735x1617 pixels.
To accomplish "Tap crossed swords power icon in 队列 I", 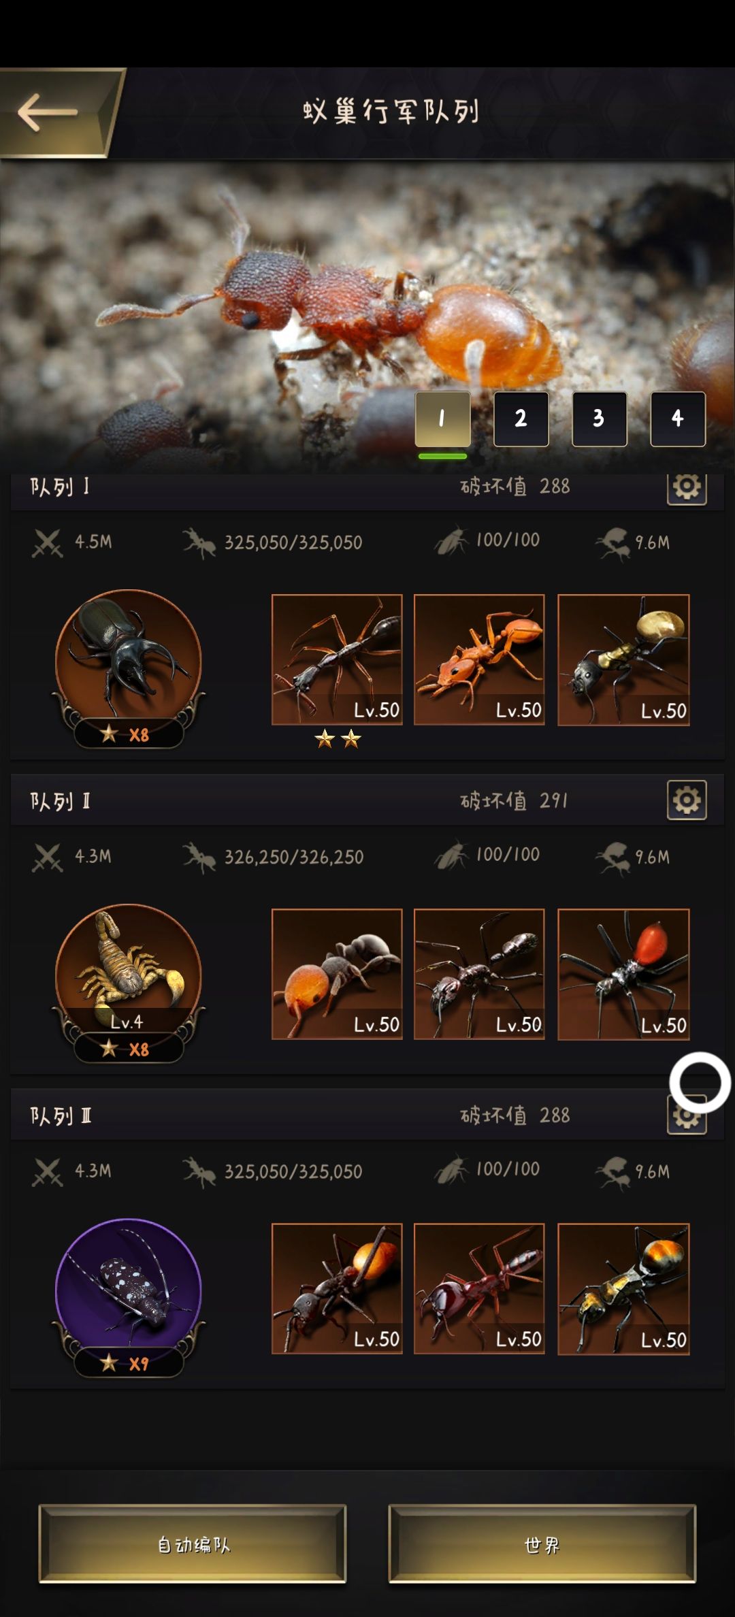I will pos(47,542).
